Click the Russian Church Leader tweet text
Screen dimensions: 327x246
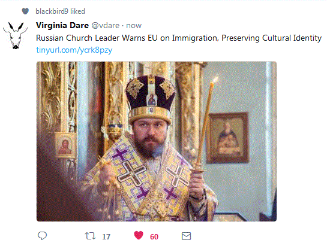[x=179, y=38]
